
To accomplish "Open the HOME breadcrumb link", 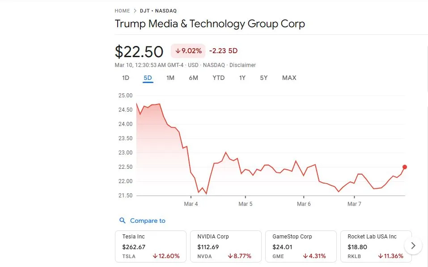I will (x=122, y=11).
